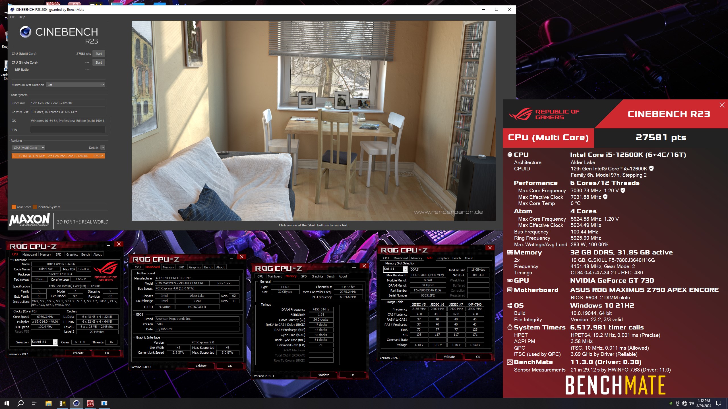Open the File menu in Cinebench
This screenshot has height=409, width=728.
(12, 17)
